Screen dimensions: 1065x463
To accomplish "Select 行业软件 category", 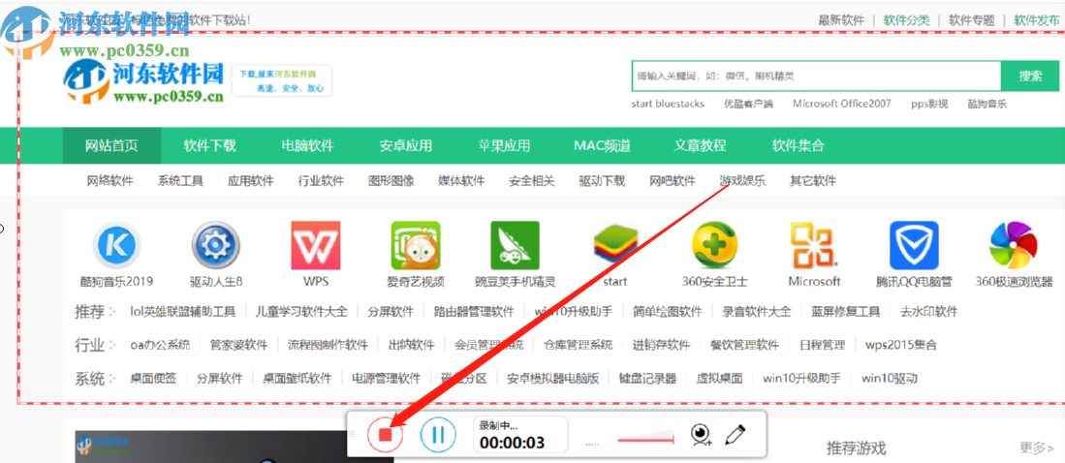I will (x=322, y=180).
